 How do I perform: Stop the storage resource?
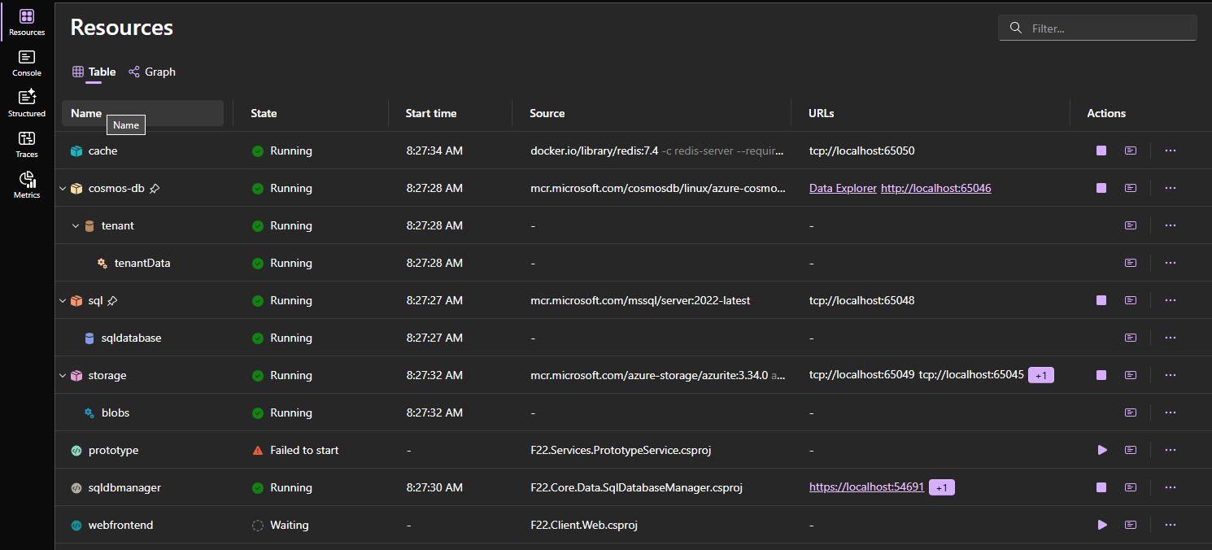coord(1101,375)
